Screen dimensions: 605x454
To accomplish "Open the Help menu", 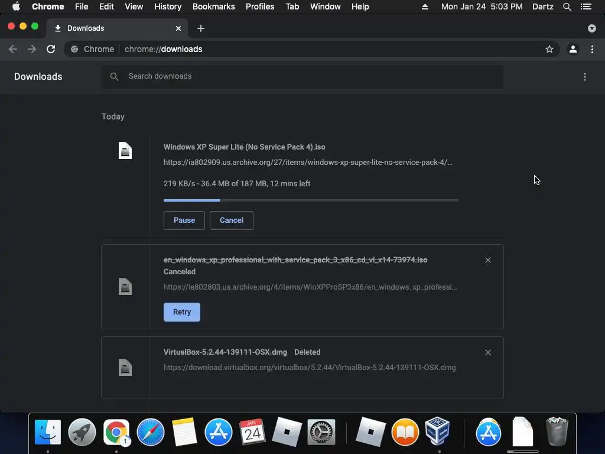I will pyautogui.click(x=360, y=7).
